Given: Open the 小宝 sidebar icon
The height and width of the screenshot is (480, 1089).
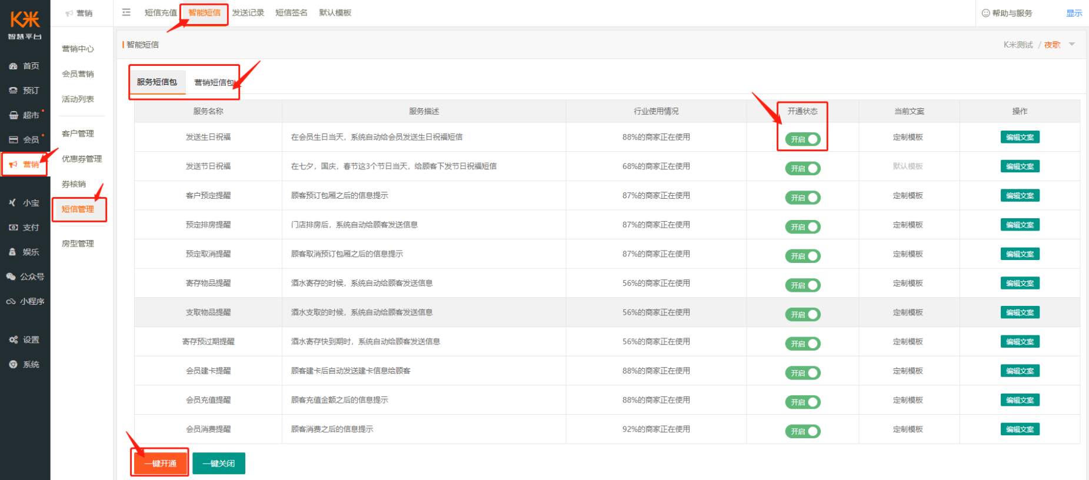Looking at the screenshot, I should pos(13,203).
